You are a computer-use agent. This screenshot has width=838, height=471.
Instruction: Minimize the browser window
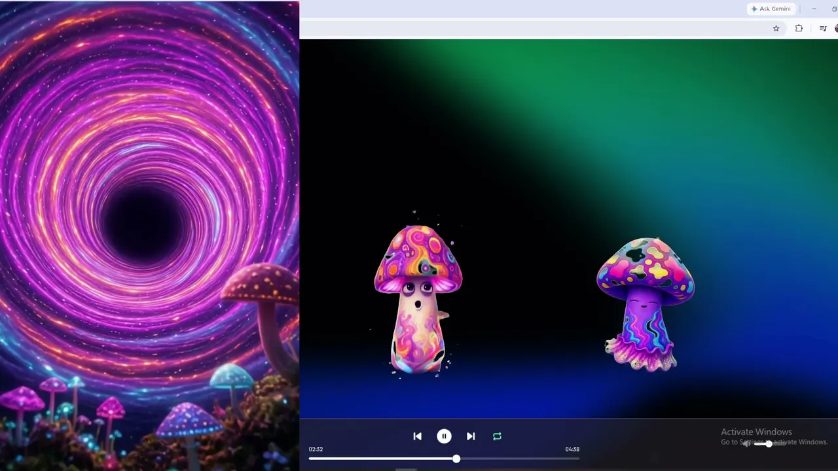tap(814, 9)
